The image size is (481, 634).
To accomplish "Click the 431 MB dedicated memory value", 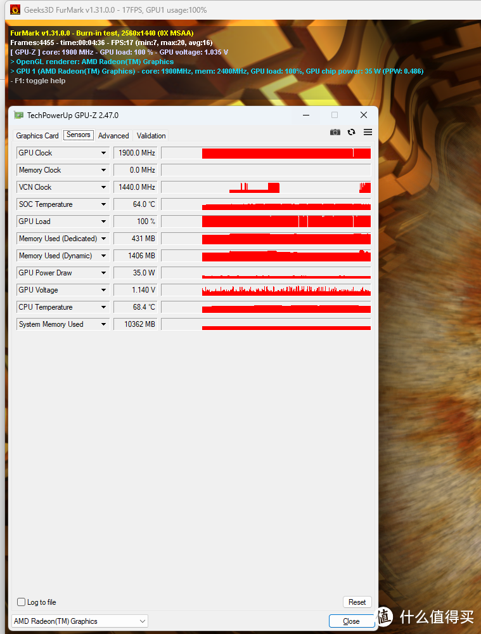I will pos(135,239).
